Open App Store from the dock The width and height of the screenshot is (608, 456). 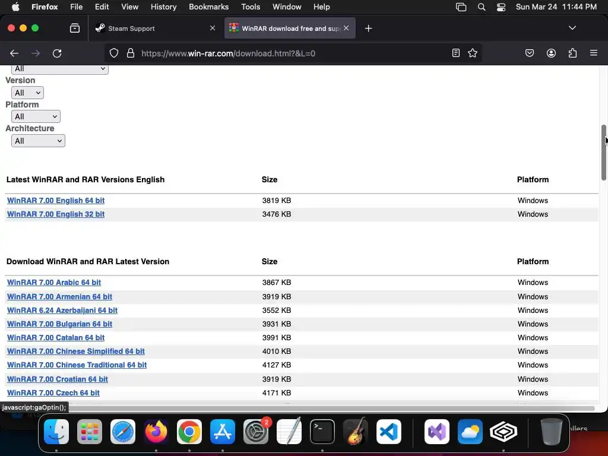pyautogui.click(x=223, y=432)
